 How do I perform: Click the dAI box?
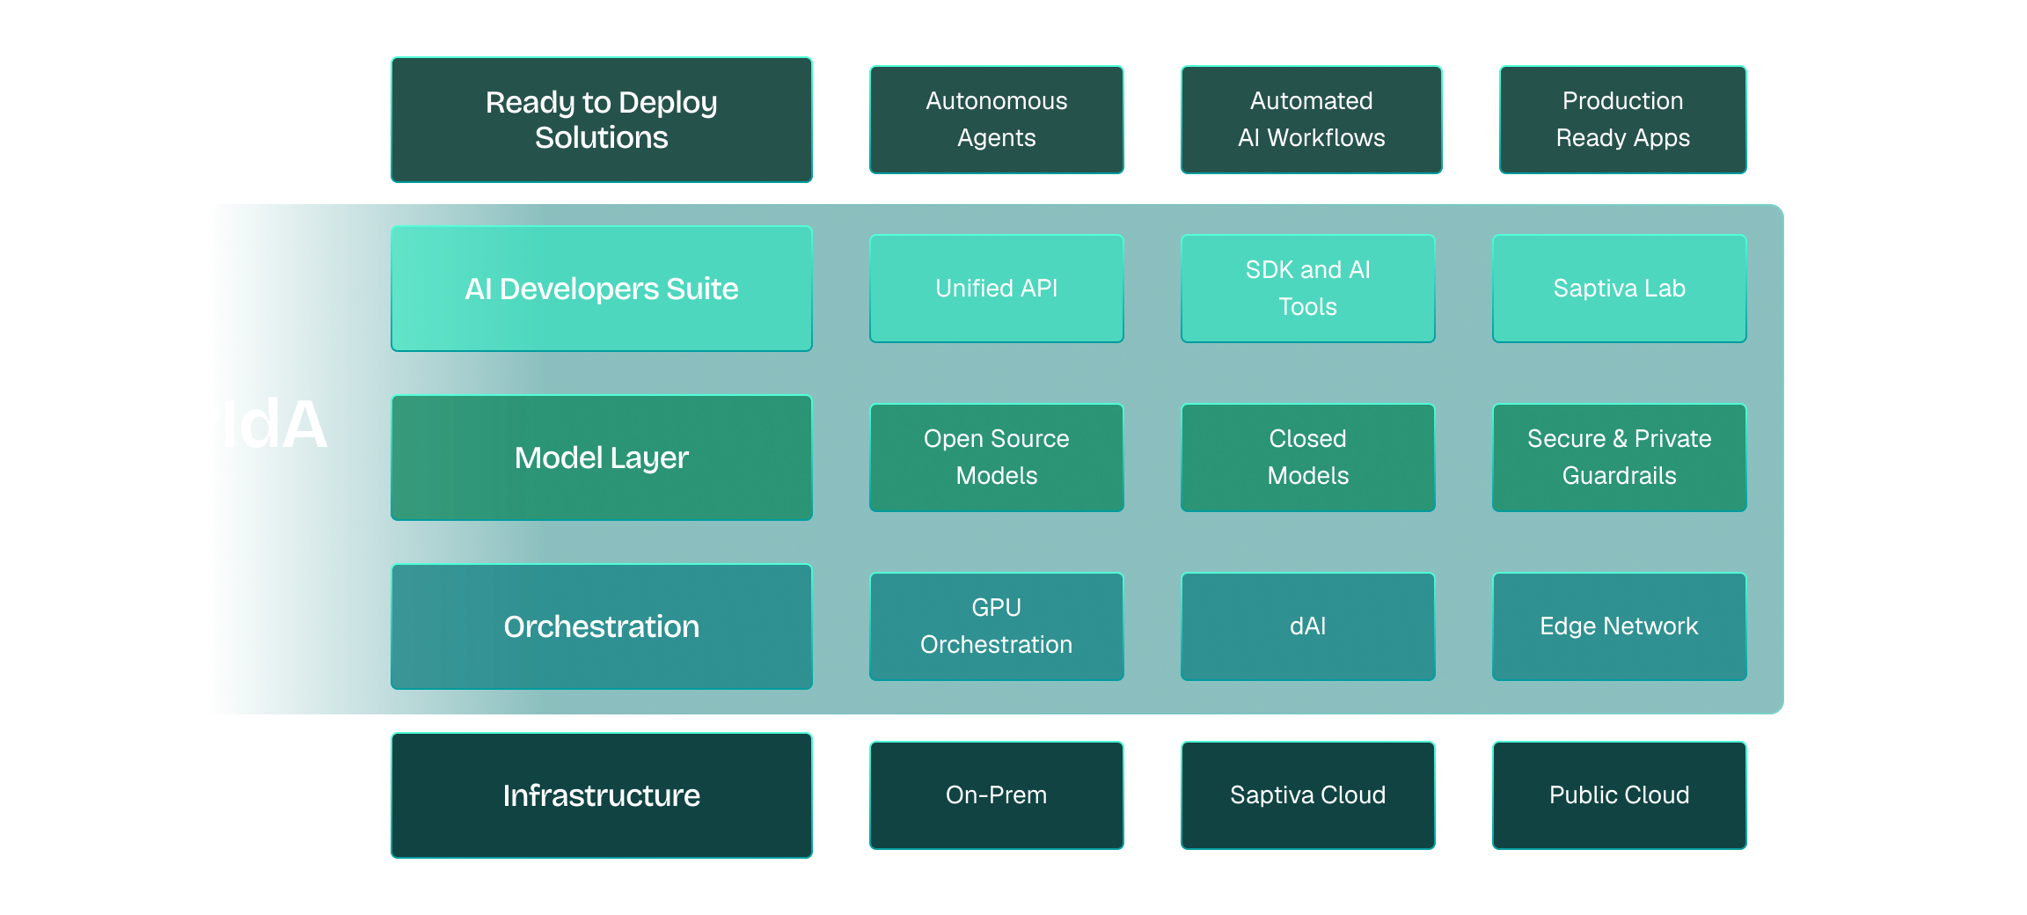click(1308, 626)
